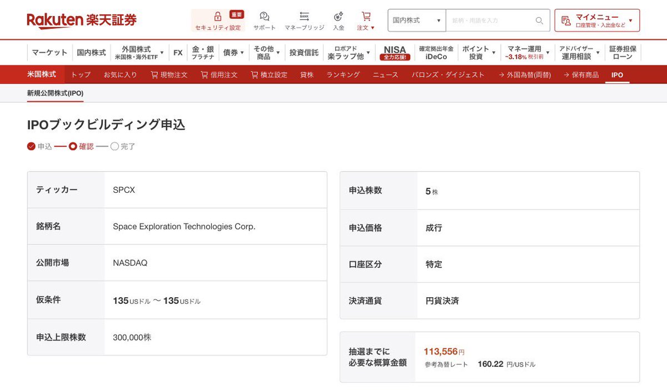The width and height of the screenshot is (667, 390).
Task: Click NASDAQ market value
Action: point(130,263)
